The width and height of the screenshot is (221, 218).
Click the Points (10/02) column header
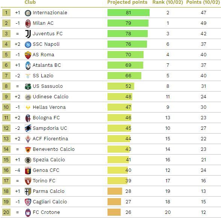203,2
